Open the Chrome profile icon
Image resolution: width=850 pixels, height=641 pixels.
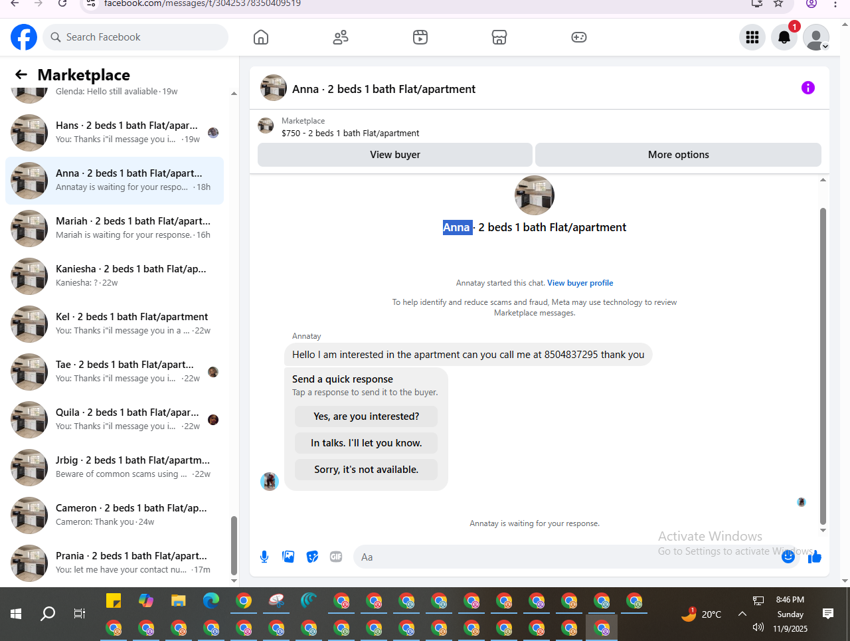[x=811, y=3]
